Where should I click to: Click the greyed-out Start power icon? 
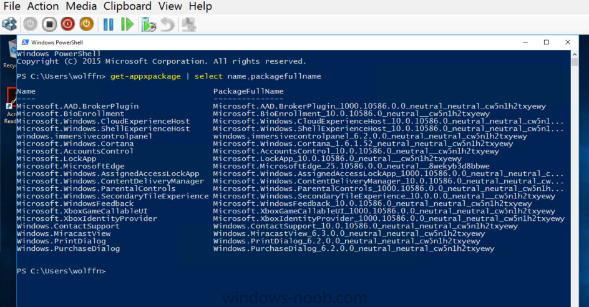tap(30, 24)
